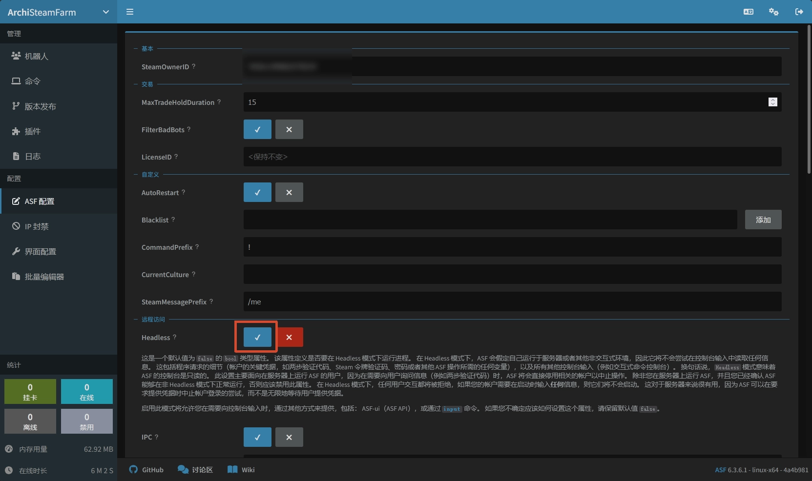812x481 pixels.
Task: Open the 批量编辑器 page
Action: [x=59, y=277]
